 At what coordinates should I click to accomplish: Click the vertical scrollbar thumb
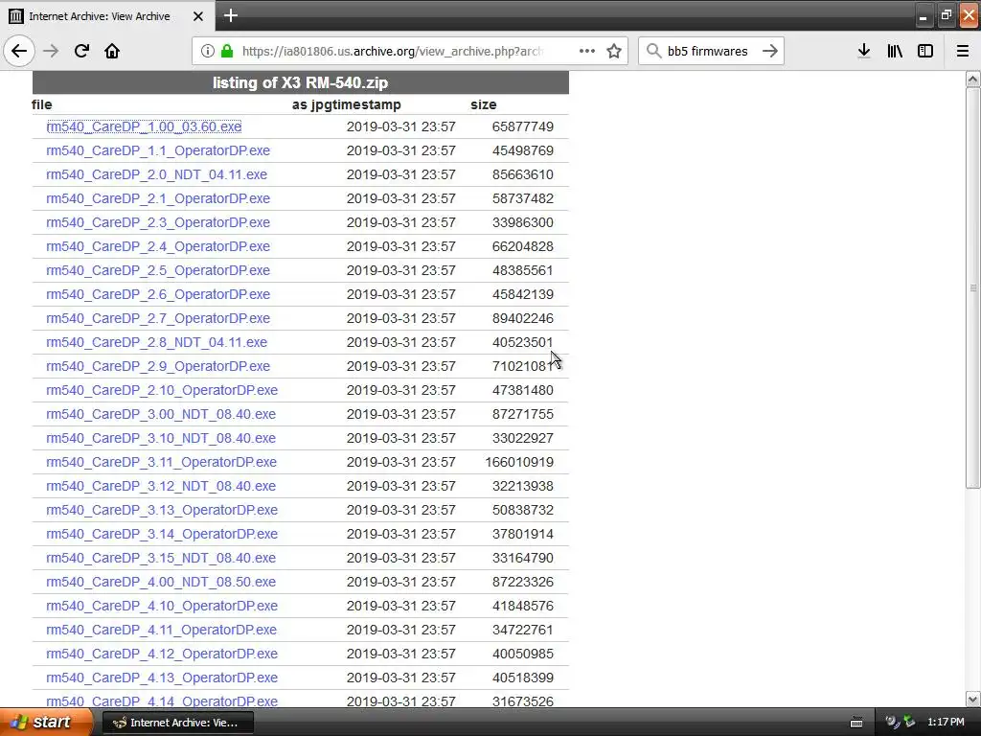973,287
